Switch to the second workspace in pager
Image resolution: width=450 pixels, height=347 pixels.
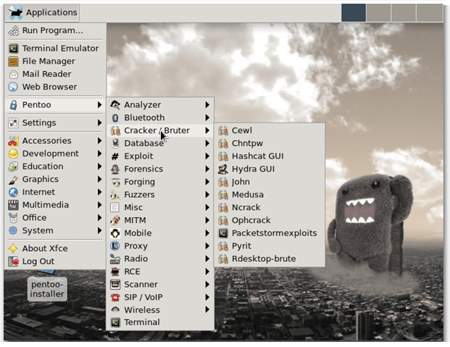pos(379,12)
